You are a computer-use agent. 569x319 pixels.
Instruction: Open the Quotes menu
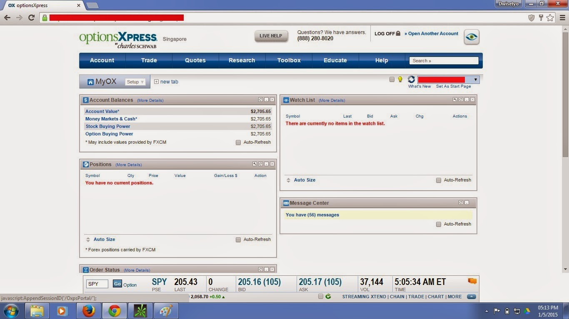point(195,60)
